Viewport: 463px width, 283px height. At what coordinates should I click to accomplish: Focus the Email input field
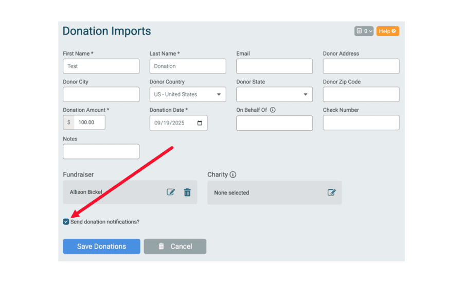[x=274, y=66]
